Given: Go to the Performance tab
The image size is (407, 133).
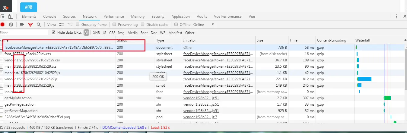Looking at the screenshot, I should (x=114, y=17).
